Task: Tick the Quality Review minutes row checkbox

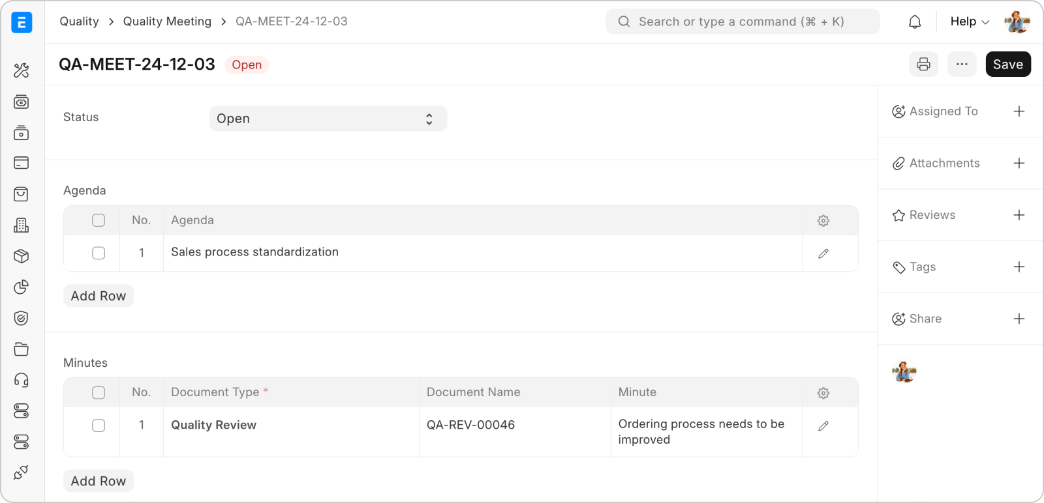Action: [x=99, y=425]
